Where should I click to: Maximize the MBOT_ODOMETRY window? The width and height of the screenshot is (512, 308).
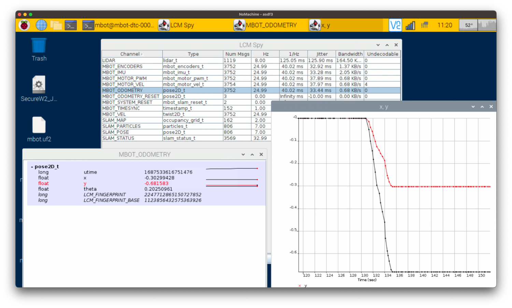[x=252, y=155]
